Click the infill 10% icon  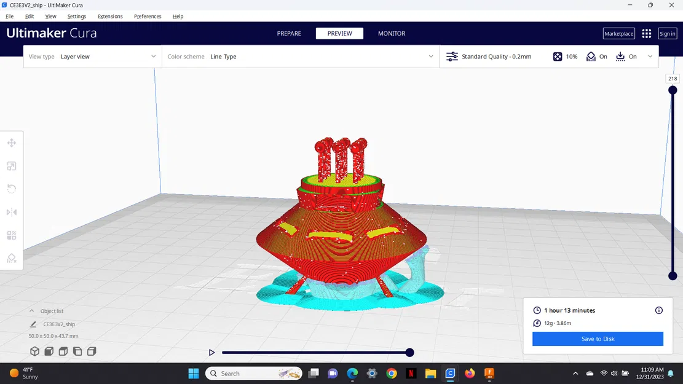558,57
